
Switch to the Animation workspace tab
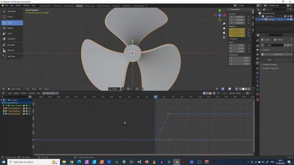(x=57, y=6)
